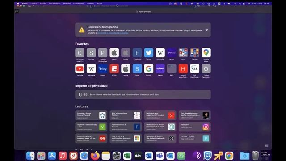Open the iCloud favorite

126,53
